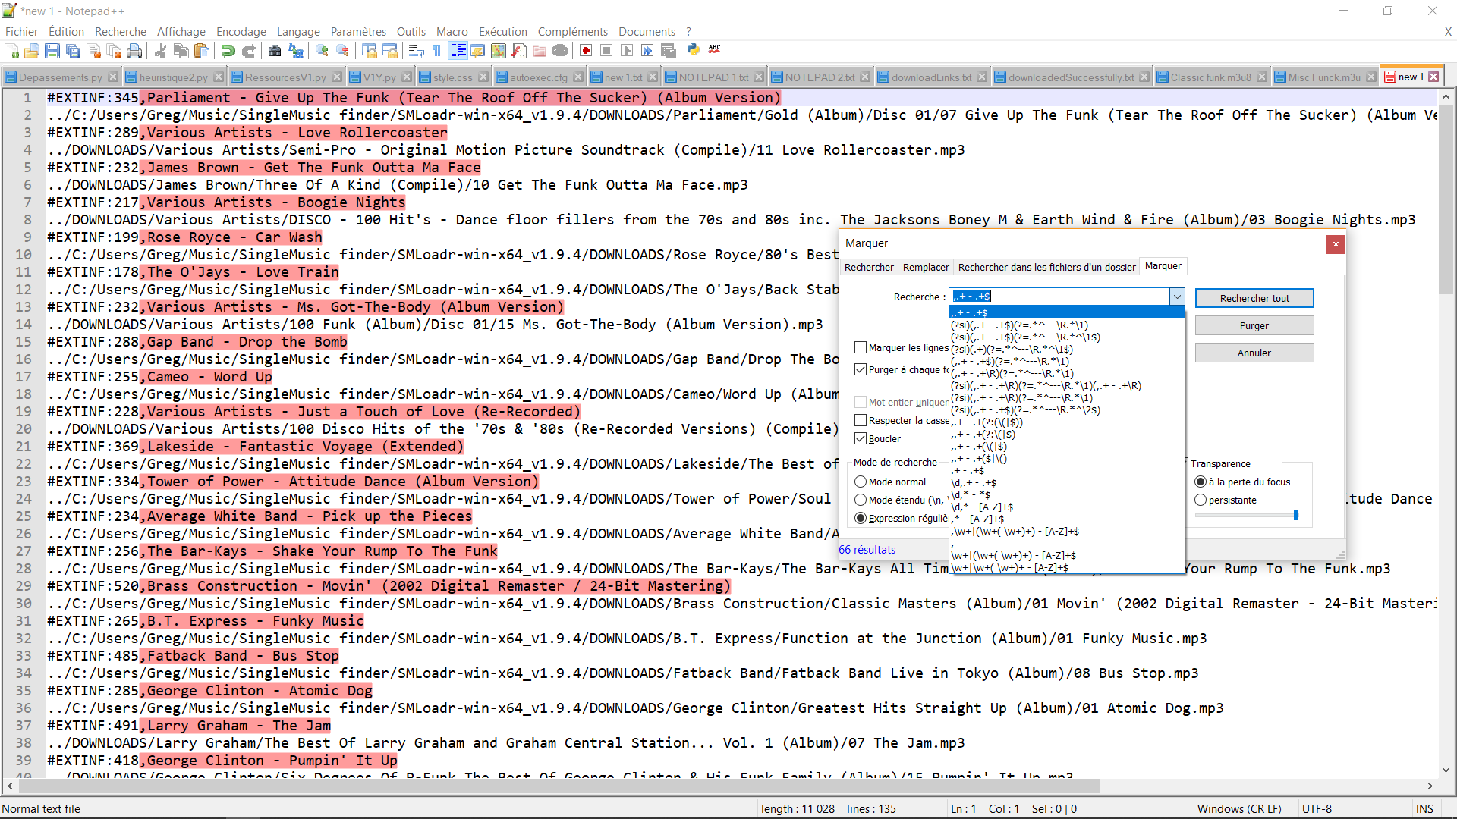Uncheck the 'Purger à chaque fois' checkbox
This screenshot has width=1457, height=819.
861,369
